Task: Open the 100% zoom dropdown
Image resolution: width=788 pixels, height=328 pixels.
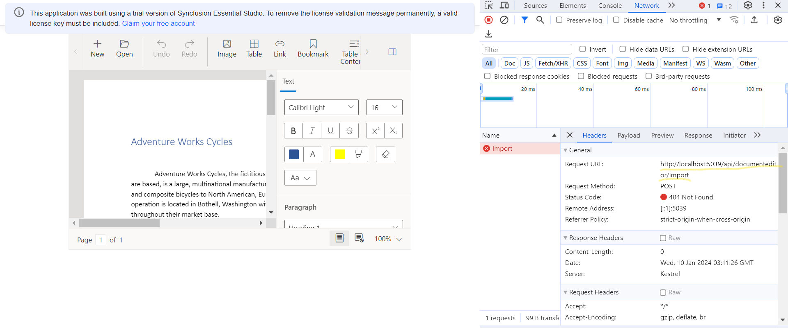Action: tap(388, 239)
